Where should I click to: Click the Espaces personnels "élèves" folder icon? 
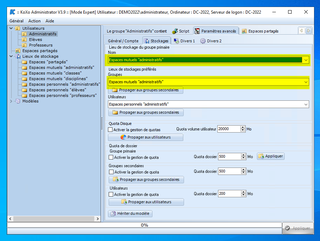click(x=25, y=90)
